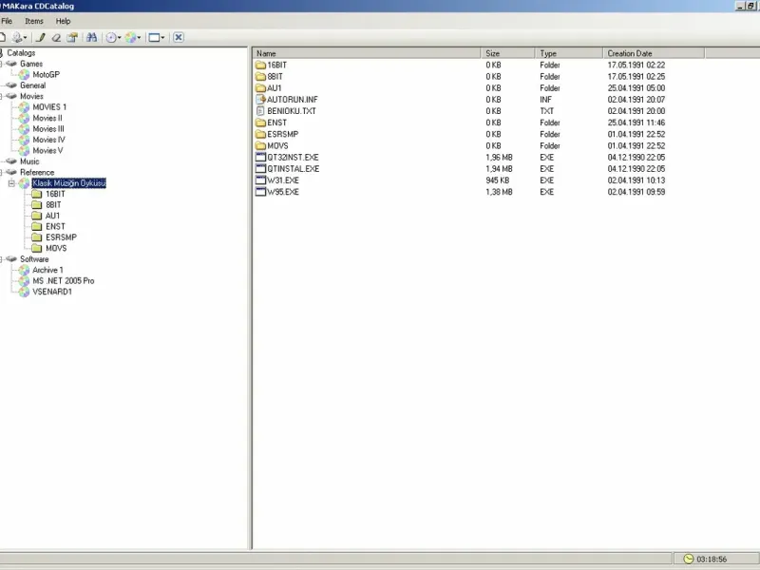Click the new catalog page icon

point(3,37)
